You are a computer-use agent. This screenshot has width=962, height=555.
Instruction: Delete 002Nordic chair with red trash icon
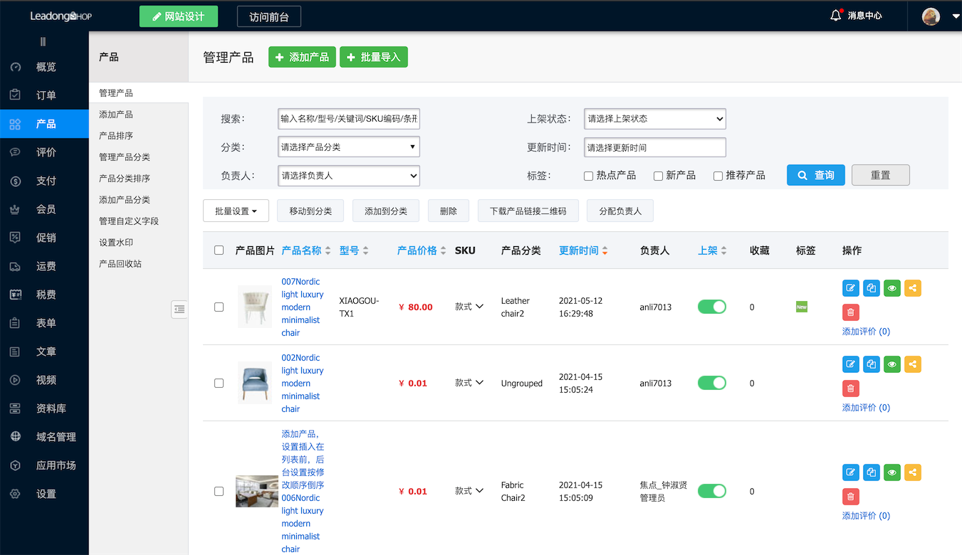click(x=850, y=388)
